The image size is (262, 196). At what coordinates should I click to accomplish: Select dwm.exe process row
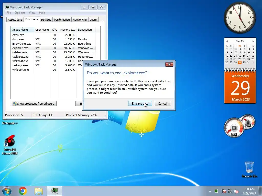click(53, 39)
